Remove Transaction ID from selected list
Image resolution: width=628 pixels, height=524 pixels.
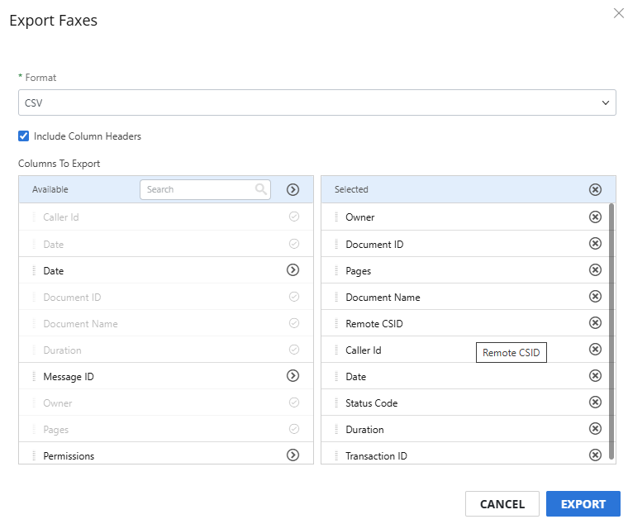[595, 455]
